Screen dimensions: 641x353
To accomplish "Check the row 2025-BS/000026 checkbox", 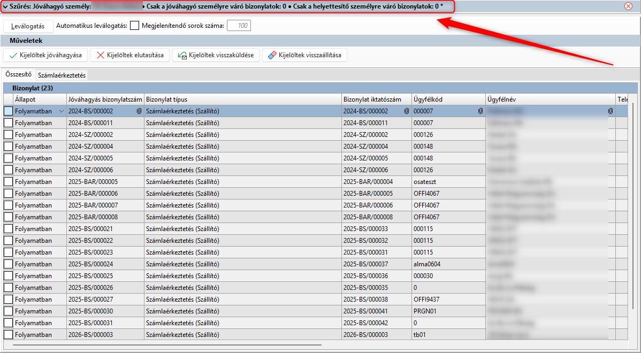I will tap(8, 287).
